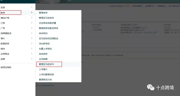This screenshot has height=96, width=180.
Task: Choose 库存规划 in the submenu
Action: [43, 33]
